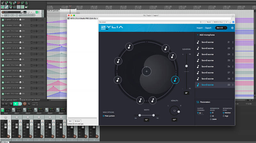Screen dimensions: 256x143
Task: Open the preset dropdown in FX window
Action: tap(150, 22)
